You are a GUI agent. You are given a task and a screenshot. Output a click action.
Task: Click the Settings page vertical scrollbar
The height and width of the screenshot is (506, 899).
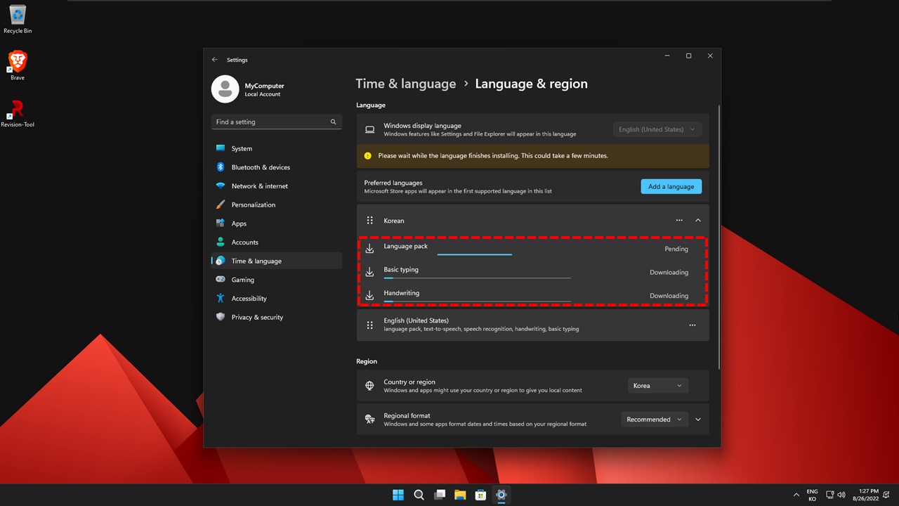(x=718, y=236)
